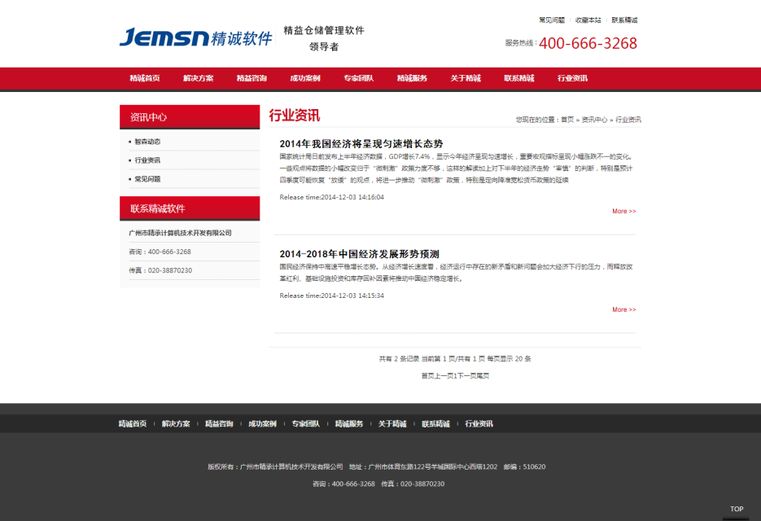Select 常见问题 in the 资讯中心 sidebar
Viewport: 761px width, 521px height.
click(147, 179)
